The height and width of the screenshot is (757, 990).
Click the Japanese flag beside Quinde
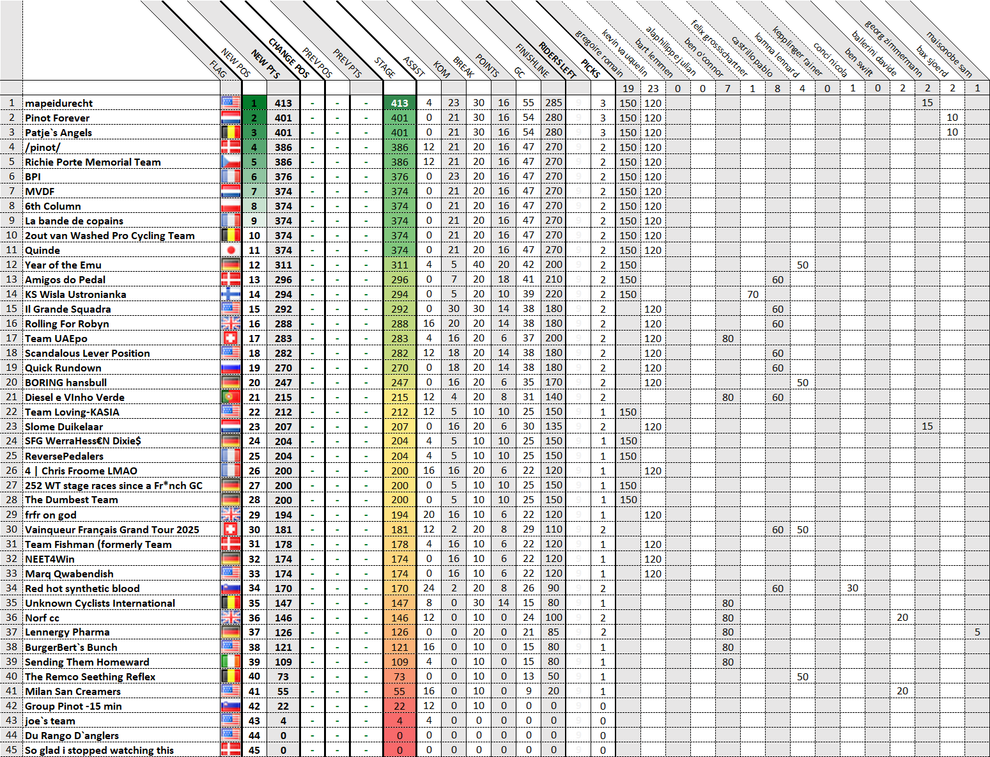pyautogui.click(x=231, y=250)
